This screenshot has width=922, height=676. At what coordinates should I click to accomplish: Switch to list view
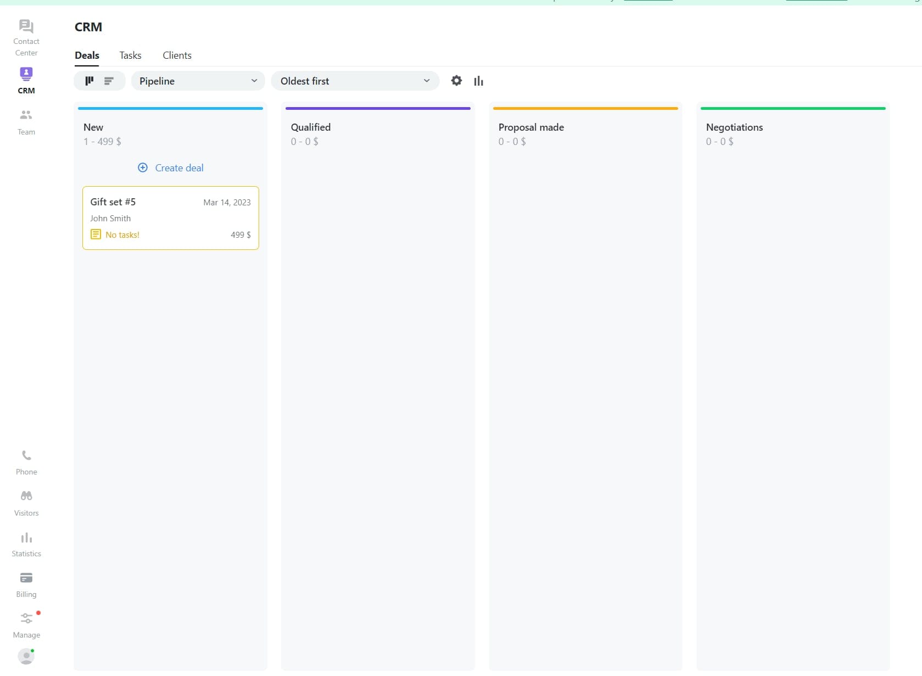coord(109,81)
